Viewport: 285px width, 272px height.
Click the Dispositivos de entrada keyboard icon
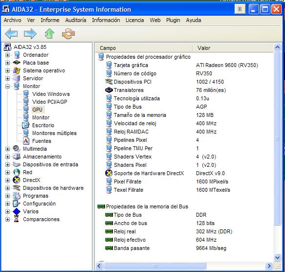16,164
